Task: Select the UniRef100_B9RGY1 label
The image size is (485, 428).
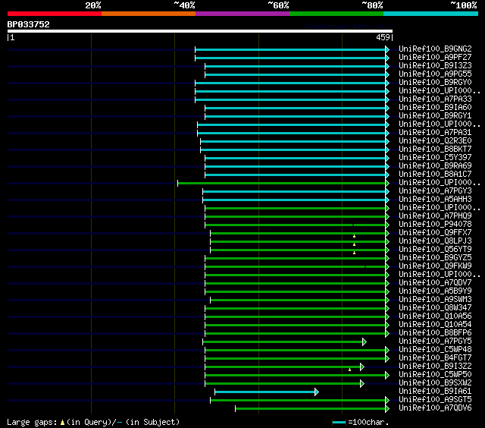Action: pos(435,115)
